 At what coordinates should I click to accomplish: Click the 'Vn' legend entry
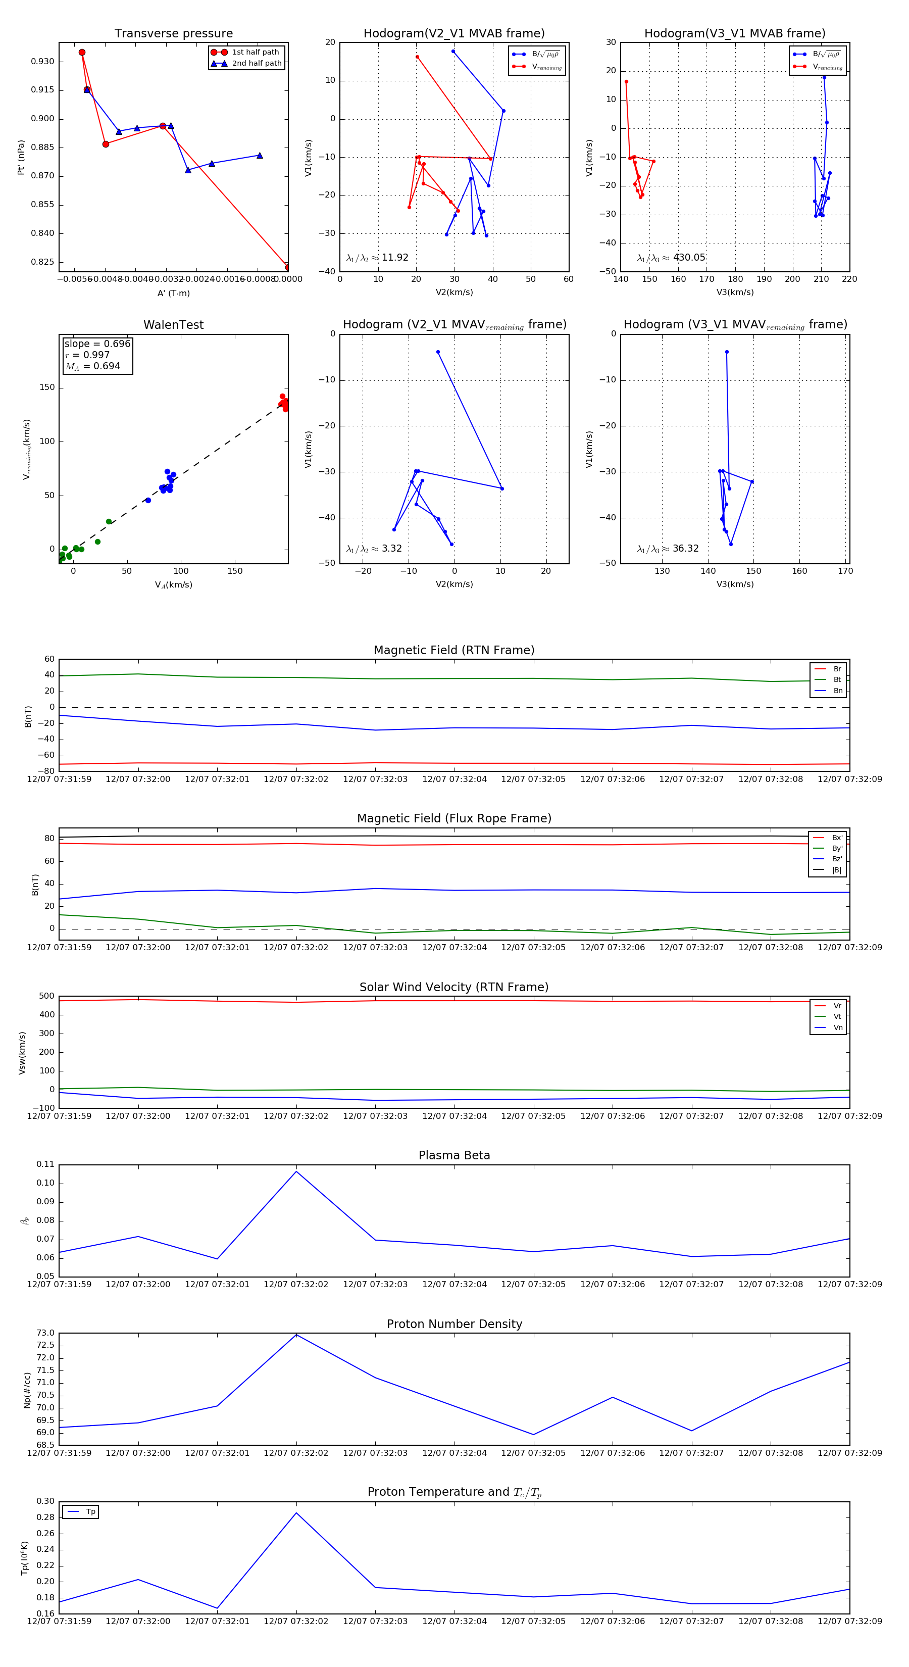(x=829, y=1027)
